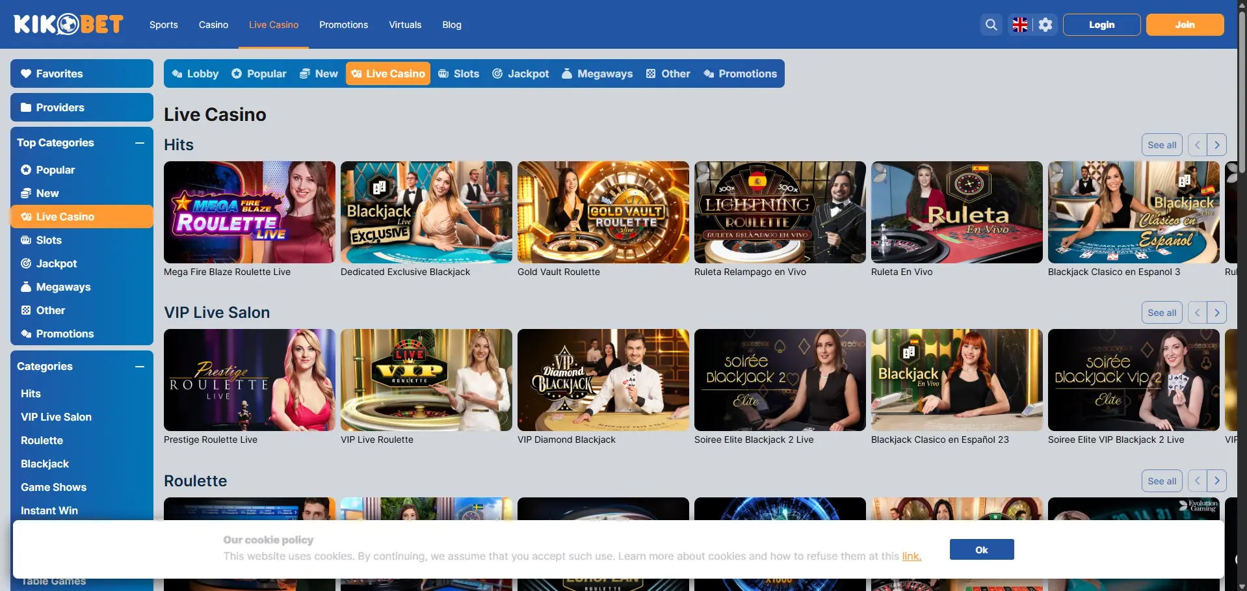Open VIP Diamond Blackjack thumbnail
The height and width of the screenshot is (591, 1247).
pos(603,380)
